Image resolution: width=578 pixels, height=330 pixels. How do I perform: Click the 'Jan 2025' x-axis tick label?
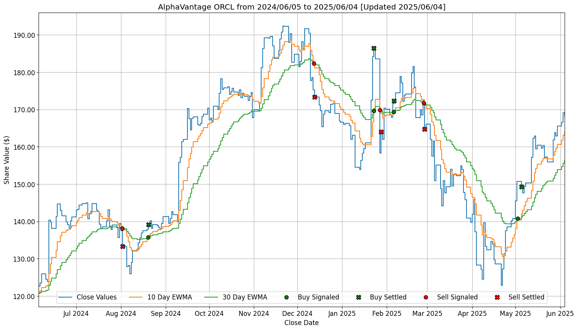pyautogui.click(x=342, y=314)
